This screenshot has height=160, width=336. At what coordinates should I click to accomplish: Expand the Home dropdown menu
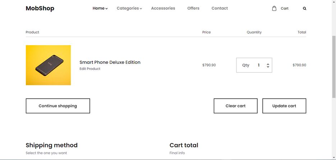click(x=100, y=8)
